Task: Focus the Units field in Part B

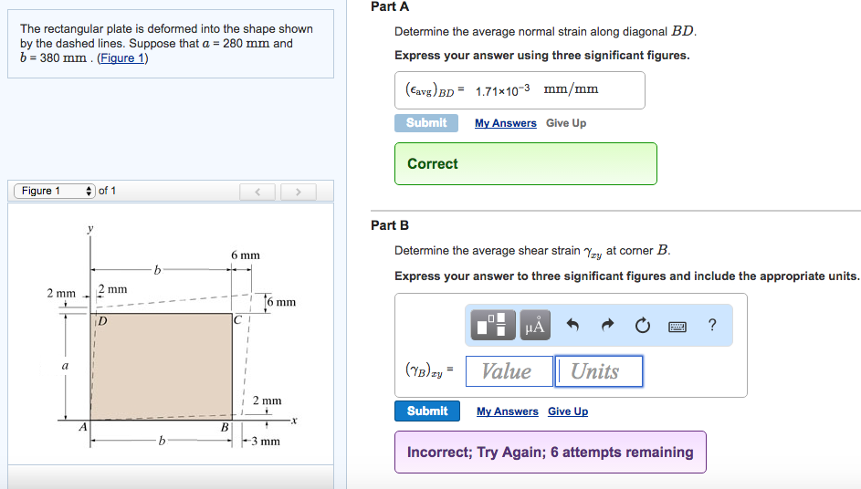Action: coord(599,371)
